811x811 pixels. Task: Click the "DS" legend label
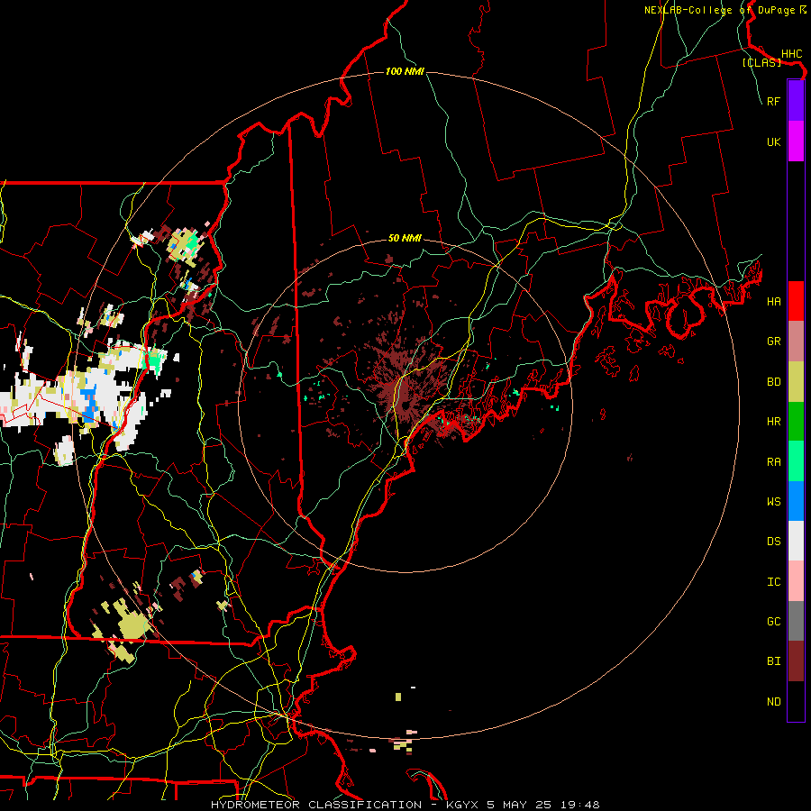(773, 542)
